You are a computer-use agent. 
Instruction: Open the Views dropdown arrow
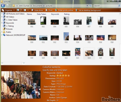tap(21, 10)
